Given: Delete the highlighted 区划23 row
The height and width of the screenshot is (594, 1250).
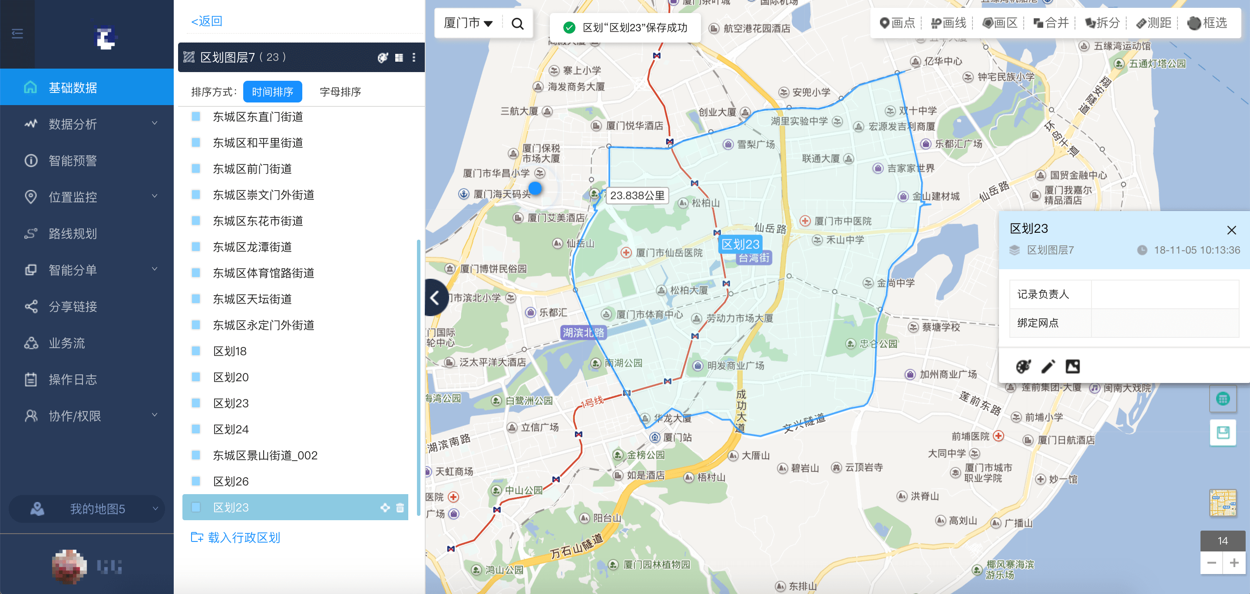Looking at the screenshot, I should click(x=400, y=508).
